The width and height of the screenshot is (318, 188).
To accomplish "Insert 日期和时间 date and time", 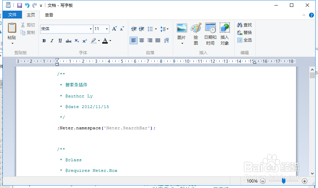I will tap(210, 34).
